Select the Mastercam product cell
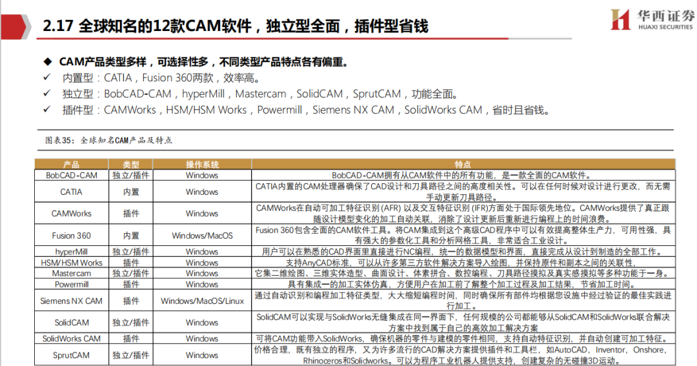 click(72, 274)
